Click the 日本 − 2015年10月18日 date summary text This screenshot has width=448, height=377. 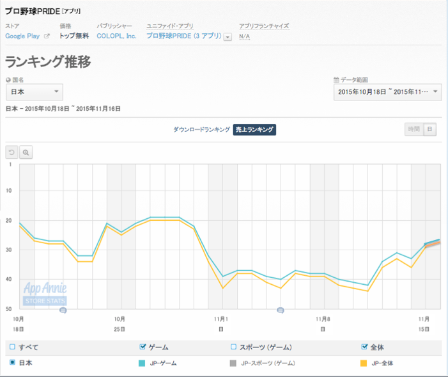pos(63,109)
